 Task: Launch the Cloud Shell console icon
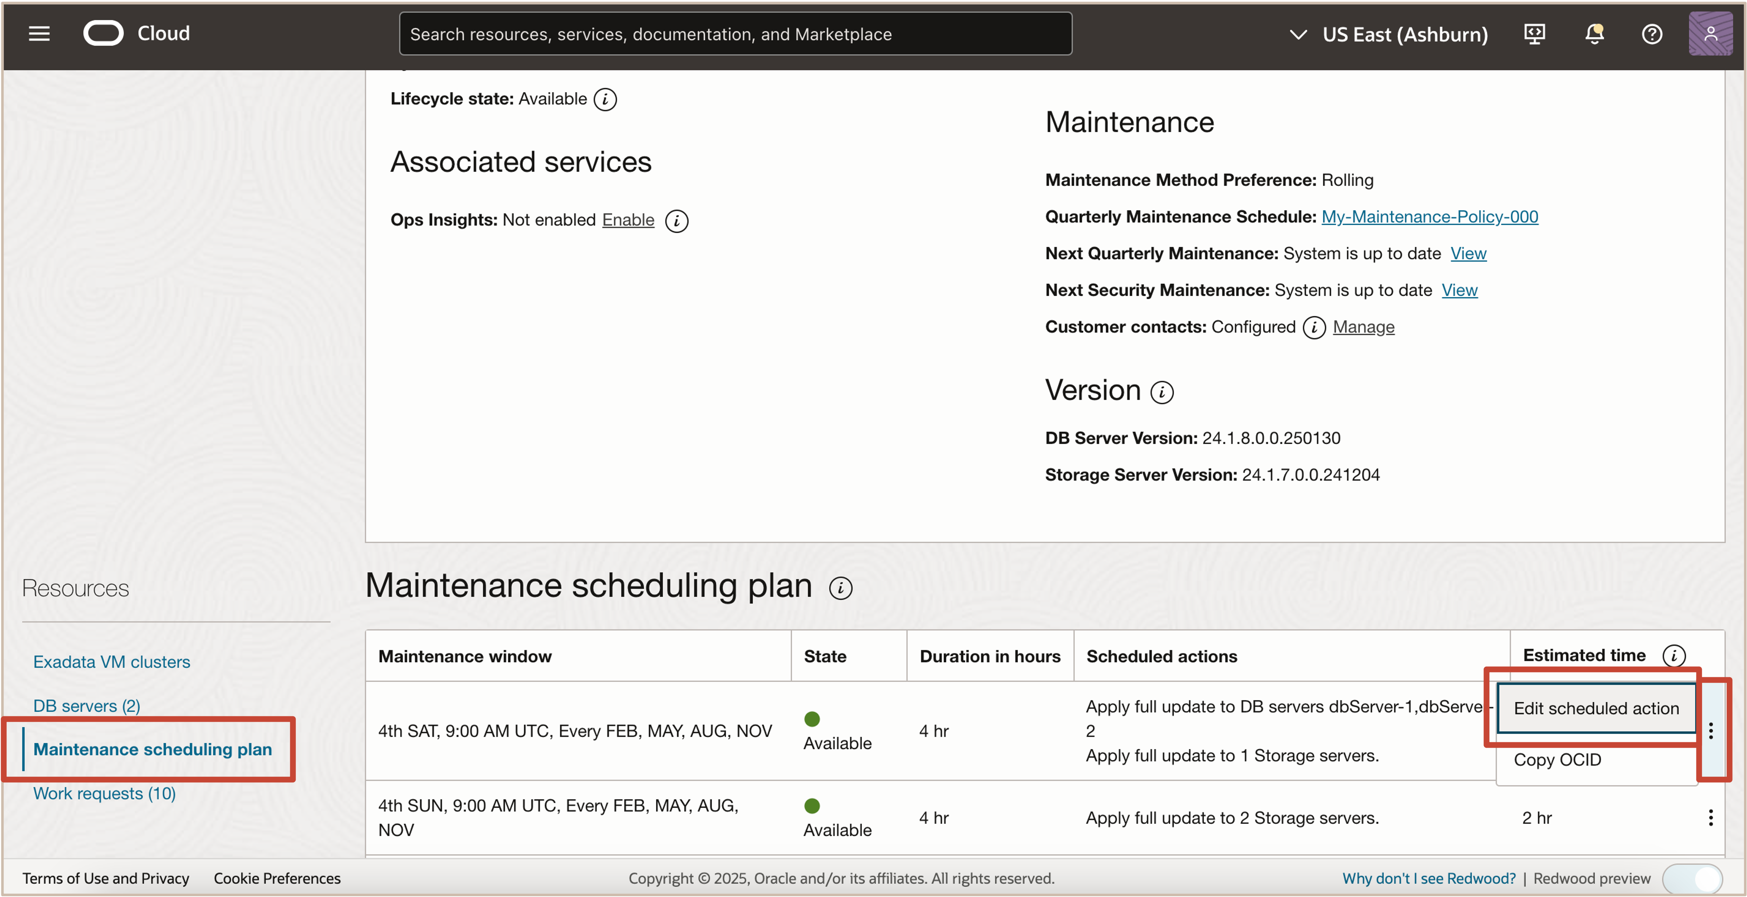1535,33
